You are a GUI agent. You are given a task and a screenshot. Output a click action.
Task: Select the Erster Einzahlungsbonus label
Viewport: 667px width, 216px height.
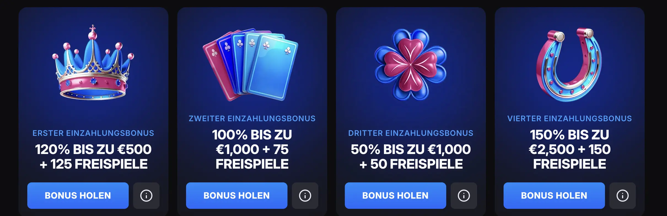[93, 133]
